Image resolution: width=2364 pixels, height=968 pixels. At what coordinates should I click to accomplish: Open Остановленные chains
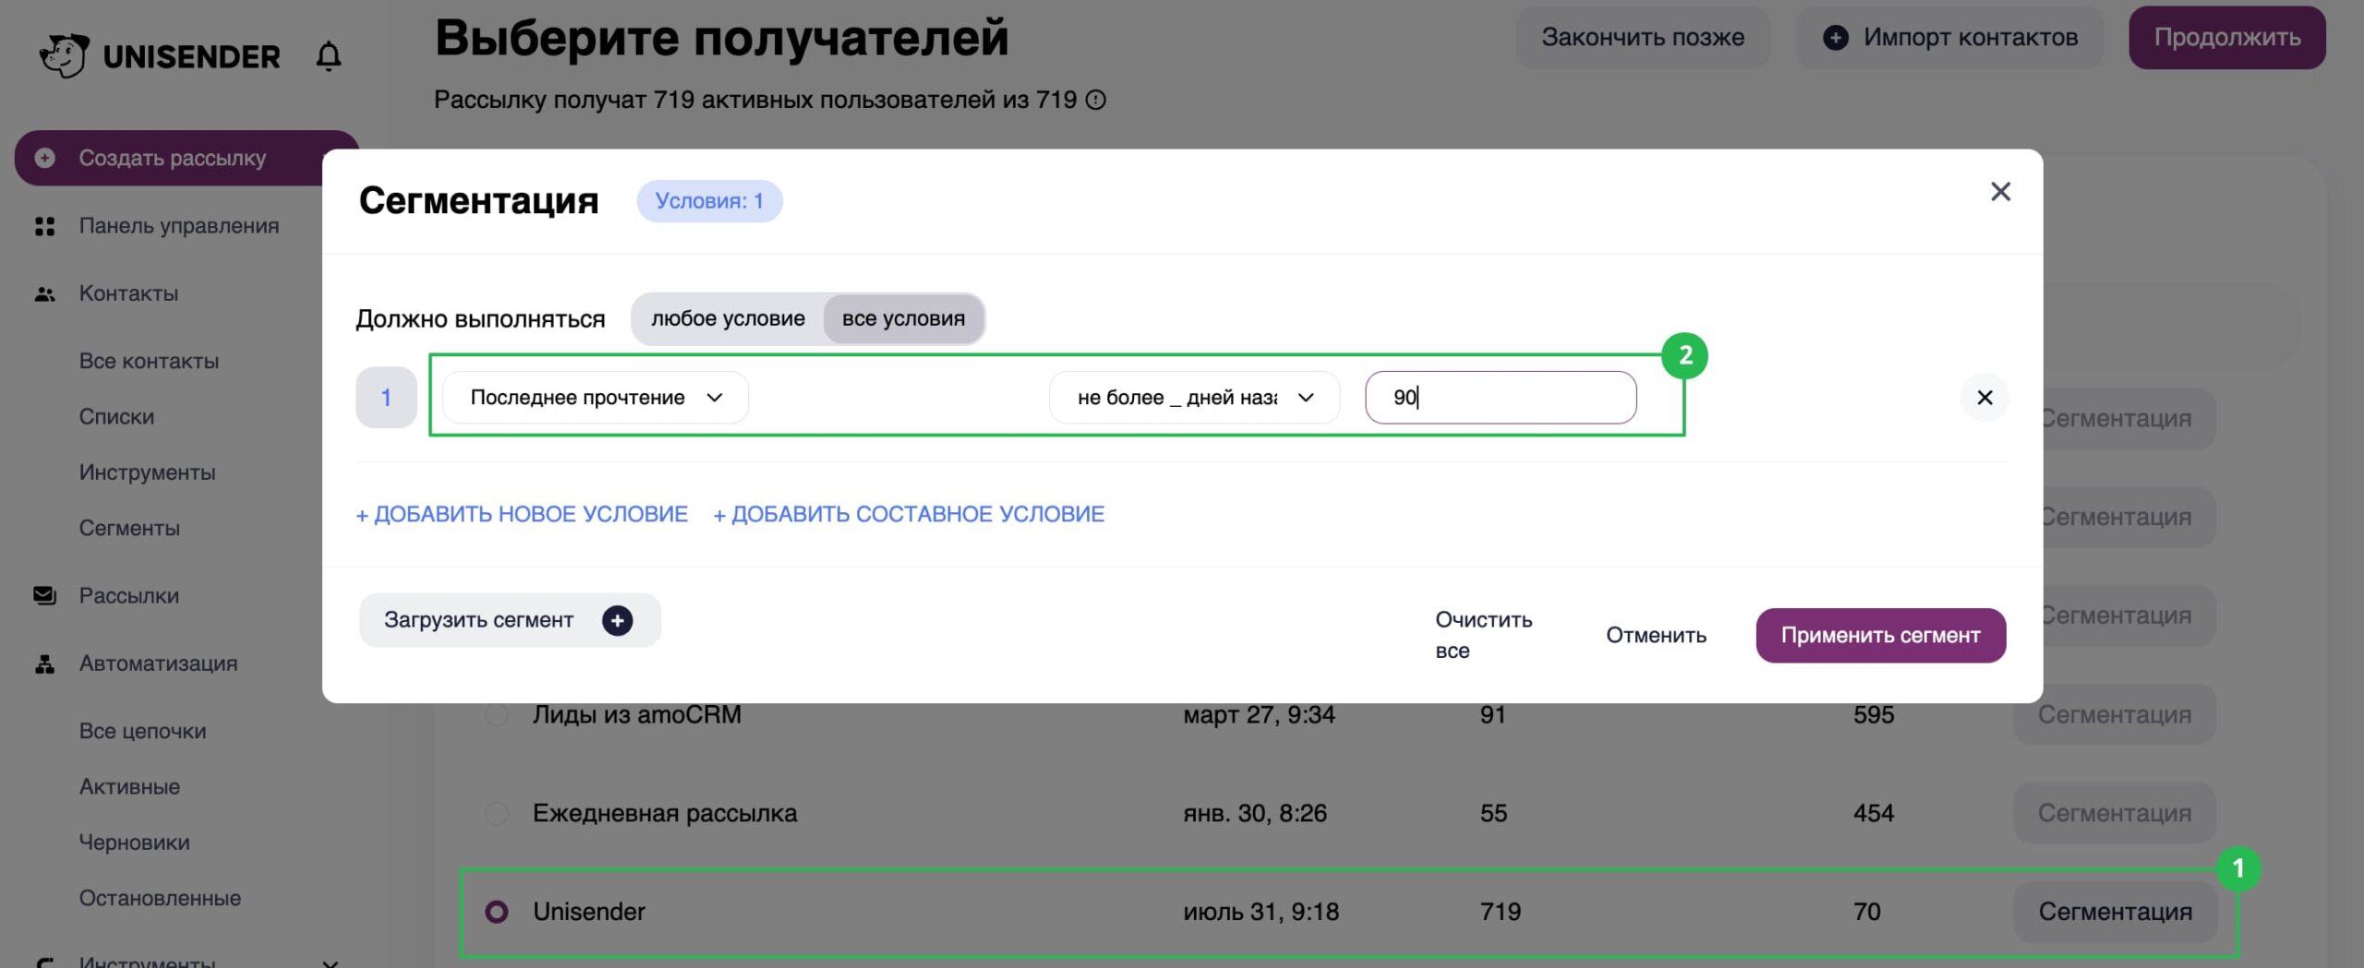pyautogui.click(x=160, y=898)
